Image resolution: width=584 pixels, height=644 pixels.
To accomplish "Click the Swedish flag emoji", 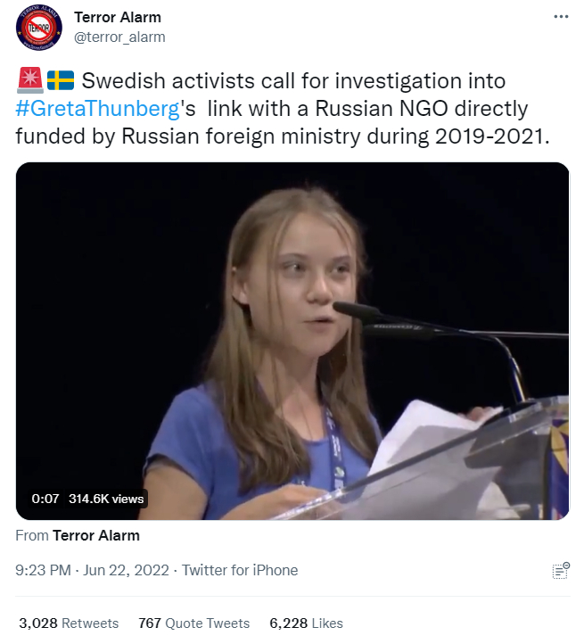I will [60, 82].
